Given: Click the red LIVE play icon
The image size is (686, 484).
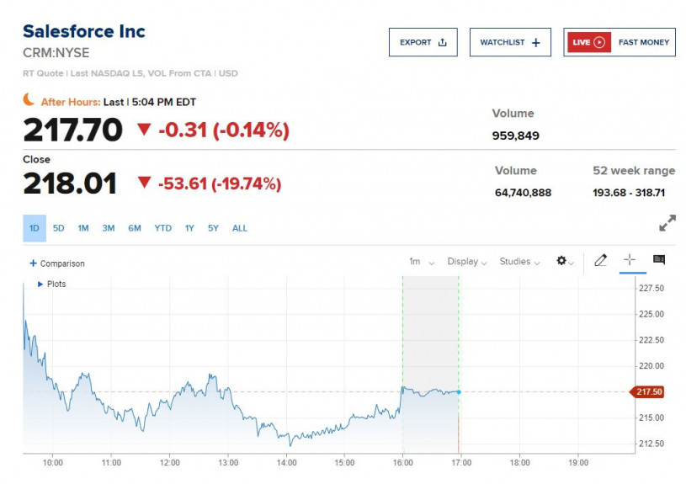Looking at the screenshot, I should (x=599, y=42).
